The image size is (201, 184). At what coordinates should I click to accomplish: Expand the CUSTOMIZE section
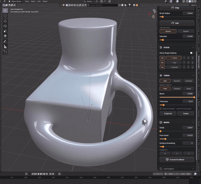coord(193,169)
